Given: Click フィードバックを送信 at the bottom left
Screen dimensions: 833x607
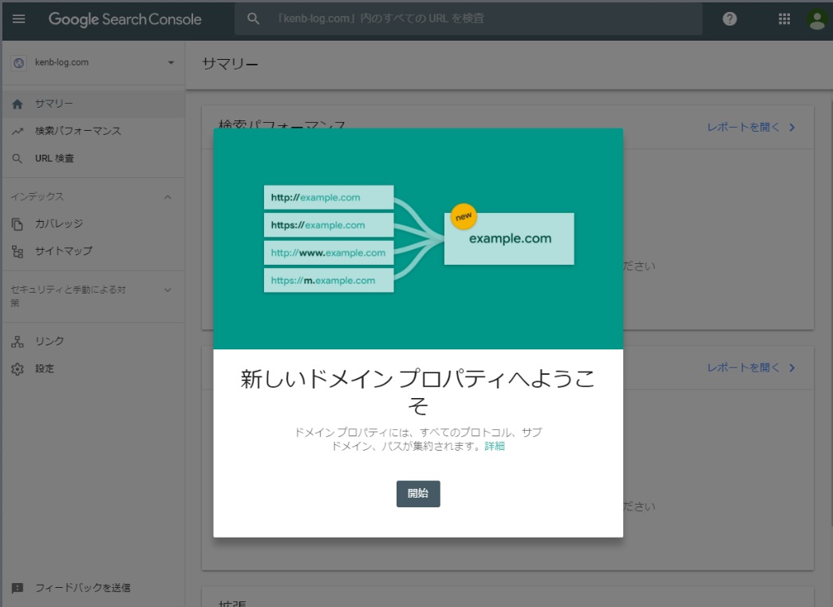Looking at the screenshot, I should coord(67,587).
